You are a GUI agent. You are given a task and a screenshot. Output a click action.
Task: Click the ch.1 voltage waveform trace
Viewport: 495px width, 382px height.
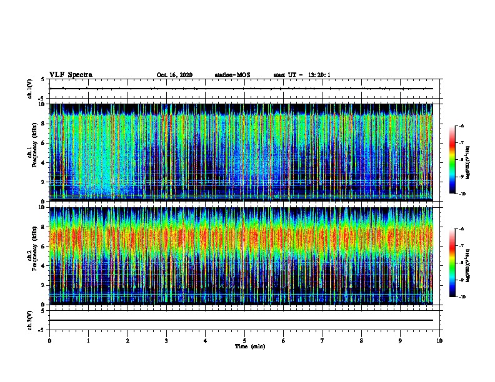tap(241, 89)
